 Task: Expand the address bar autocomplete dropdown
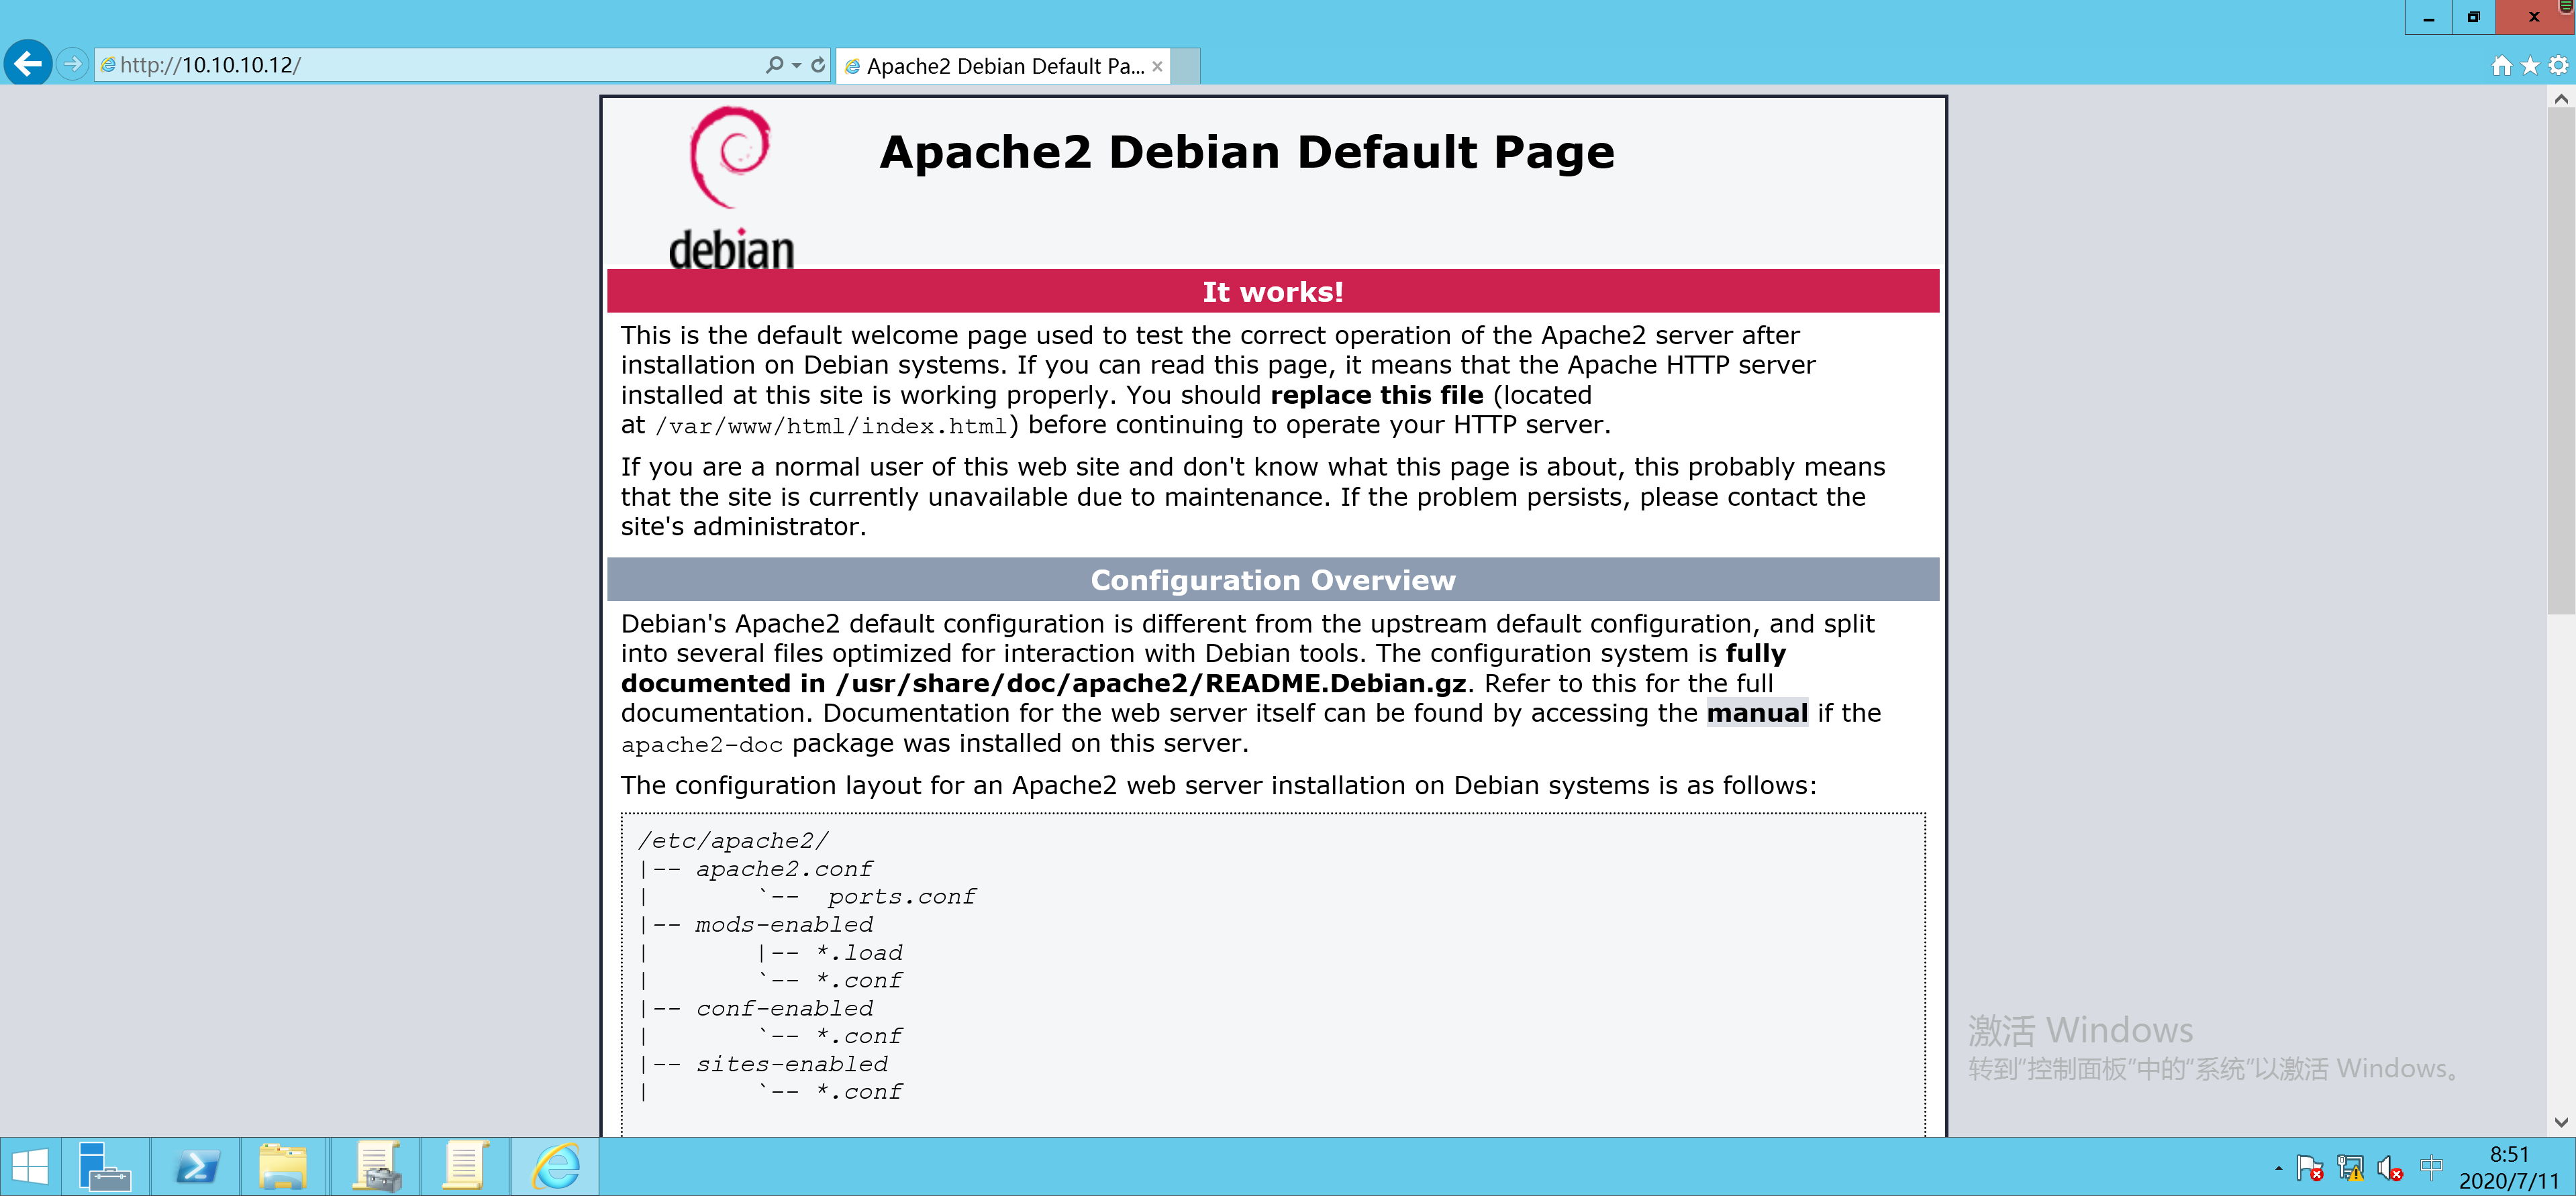click(797, 65)
